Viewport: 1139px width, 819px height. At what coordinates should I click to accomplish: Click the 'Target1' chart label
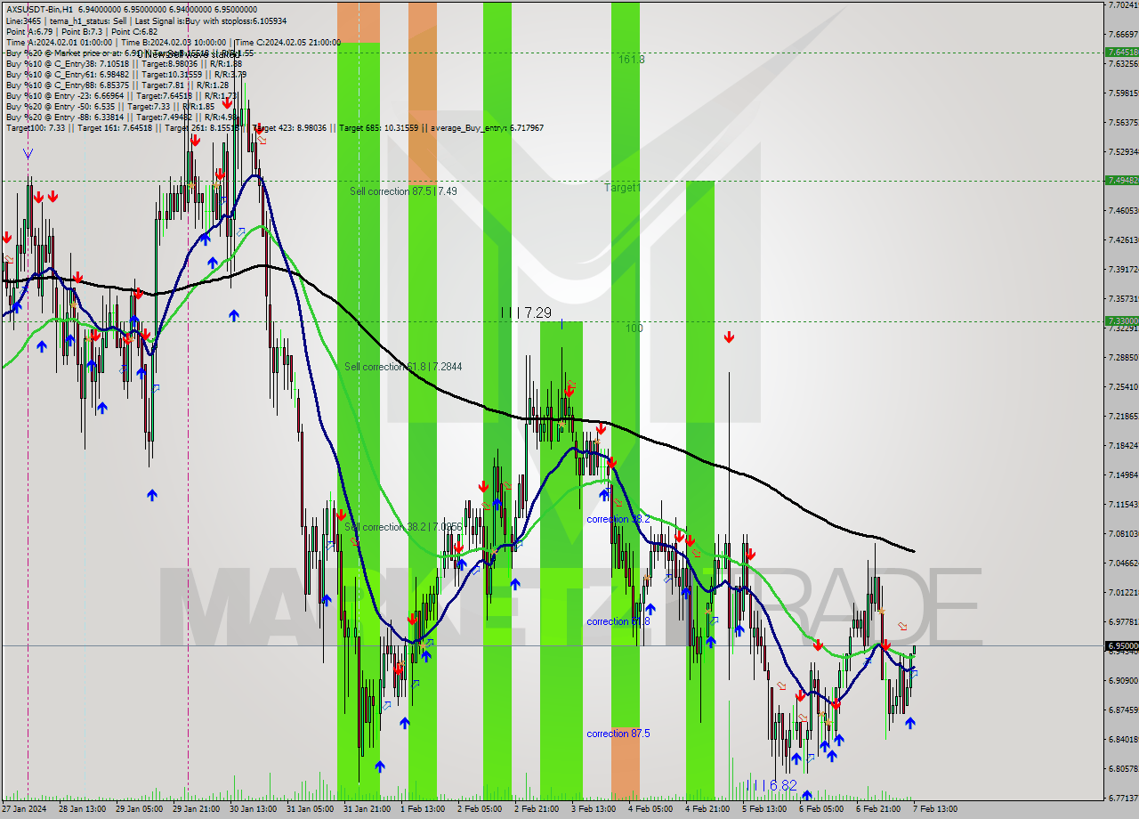(x=622, y=188)
